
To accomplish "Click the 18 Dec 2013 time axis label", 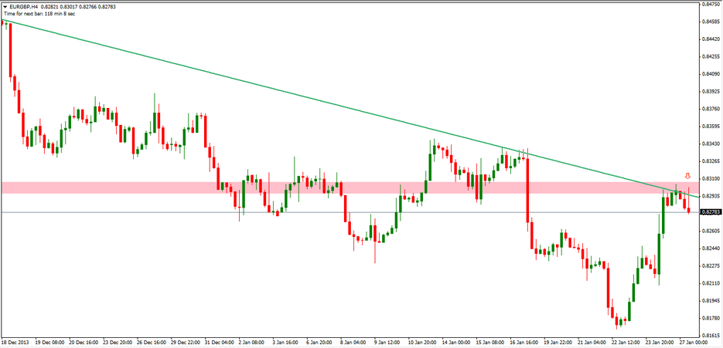I will 16,342.
